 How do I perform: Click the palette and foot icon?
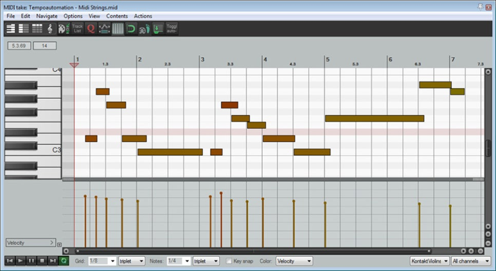pyautogui.click(x=145, y=29)
